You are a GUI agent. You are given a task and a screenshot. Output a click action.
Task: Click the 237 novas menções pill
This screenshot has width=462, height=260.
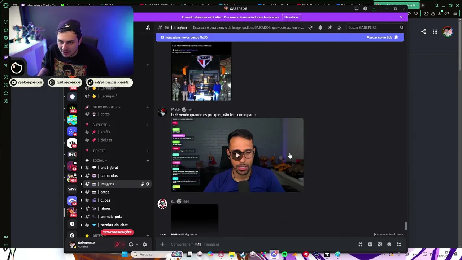117,232
